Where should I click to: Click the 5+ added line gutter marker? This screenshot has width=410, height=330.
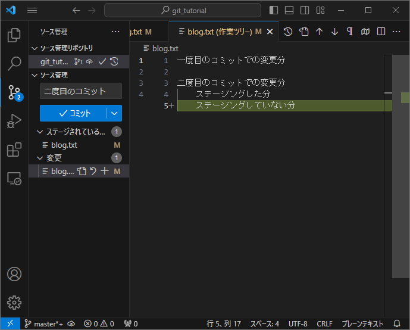coord(169,105)
